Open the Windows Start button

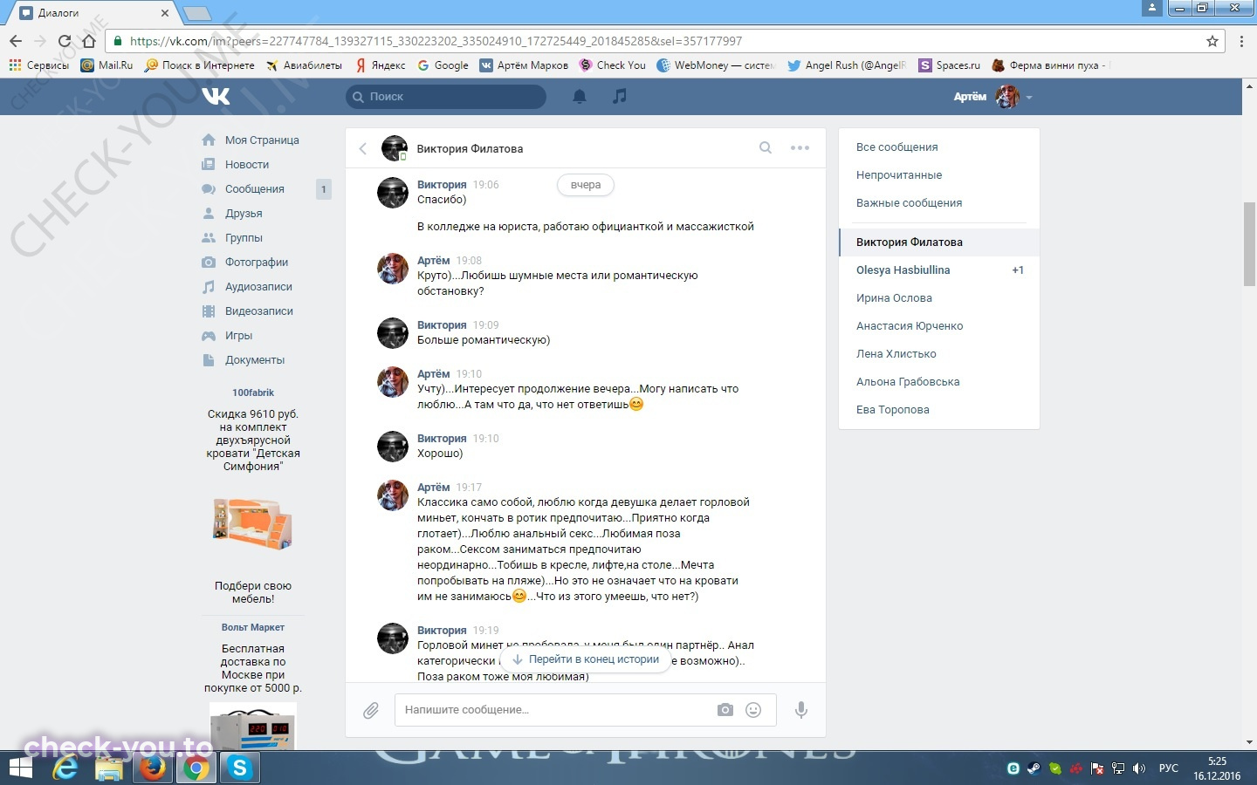pos(20,768)
